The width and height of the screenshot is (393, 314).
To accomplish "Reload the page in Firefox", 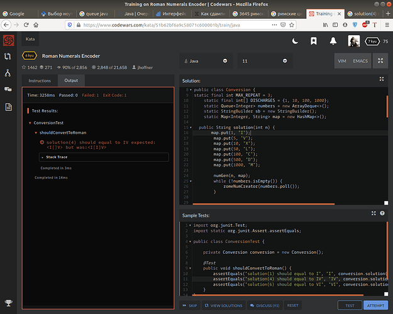I will [x=26, y=24].
